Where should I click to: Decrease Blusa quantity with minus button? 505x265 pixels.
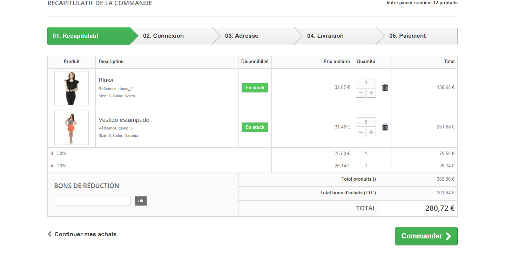361,93
